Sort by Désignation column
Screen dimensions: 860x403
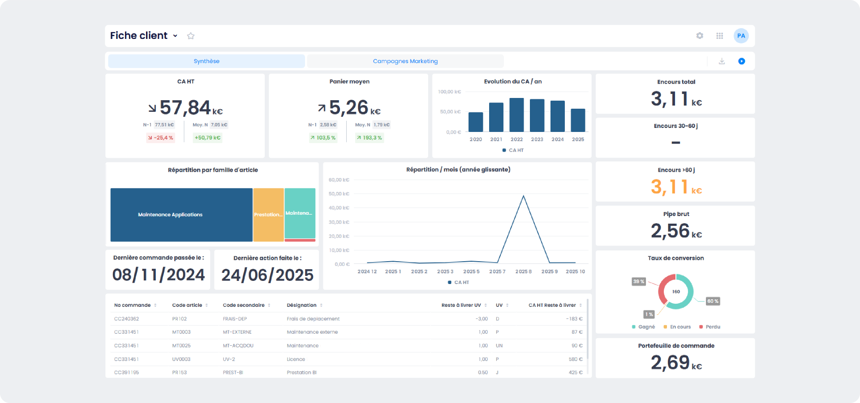[x=321, y=305]
